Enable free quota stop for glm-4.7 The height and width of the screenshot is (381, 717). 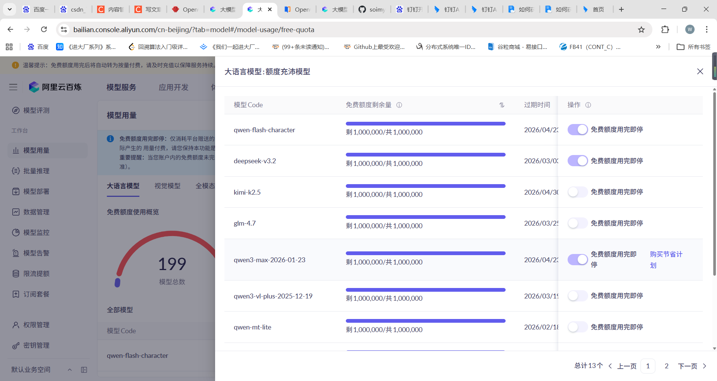click(x=578, y=223)
